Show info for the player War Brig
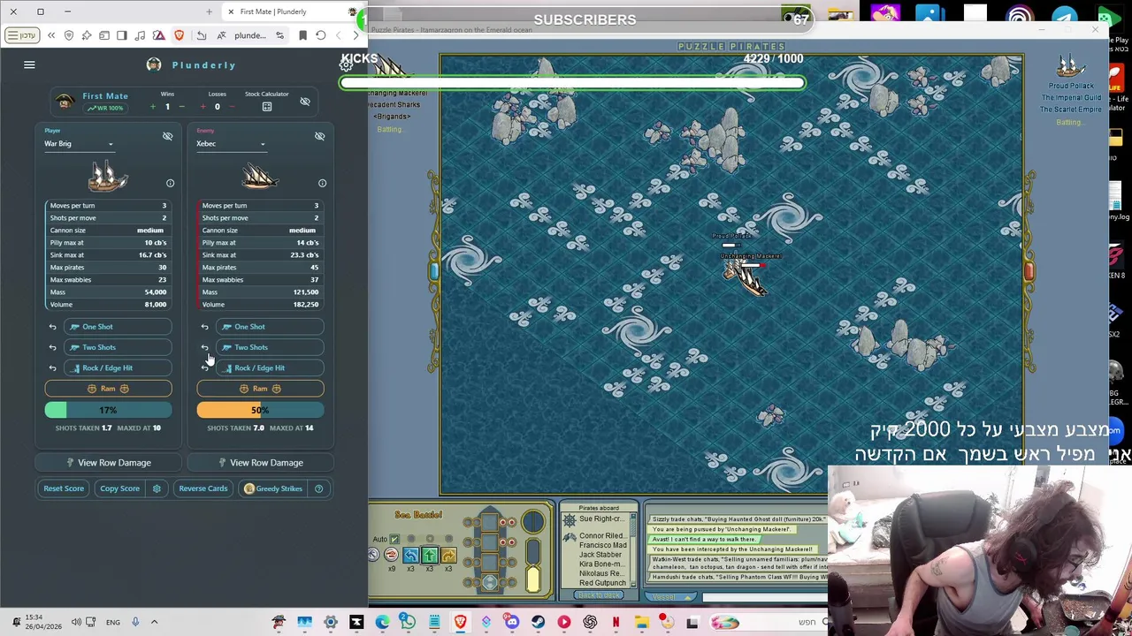Viewport: 1132px width, 636px height. 170,183
